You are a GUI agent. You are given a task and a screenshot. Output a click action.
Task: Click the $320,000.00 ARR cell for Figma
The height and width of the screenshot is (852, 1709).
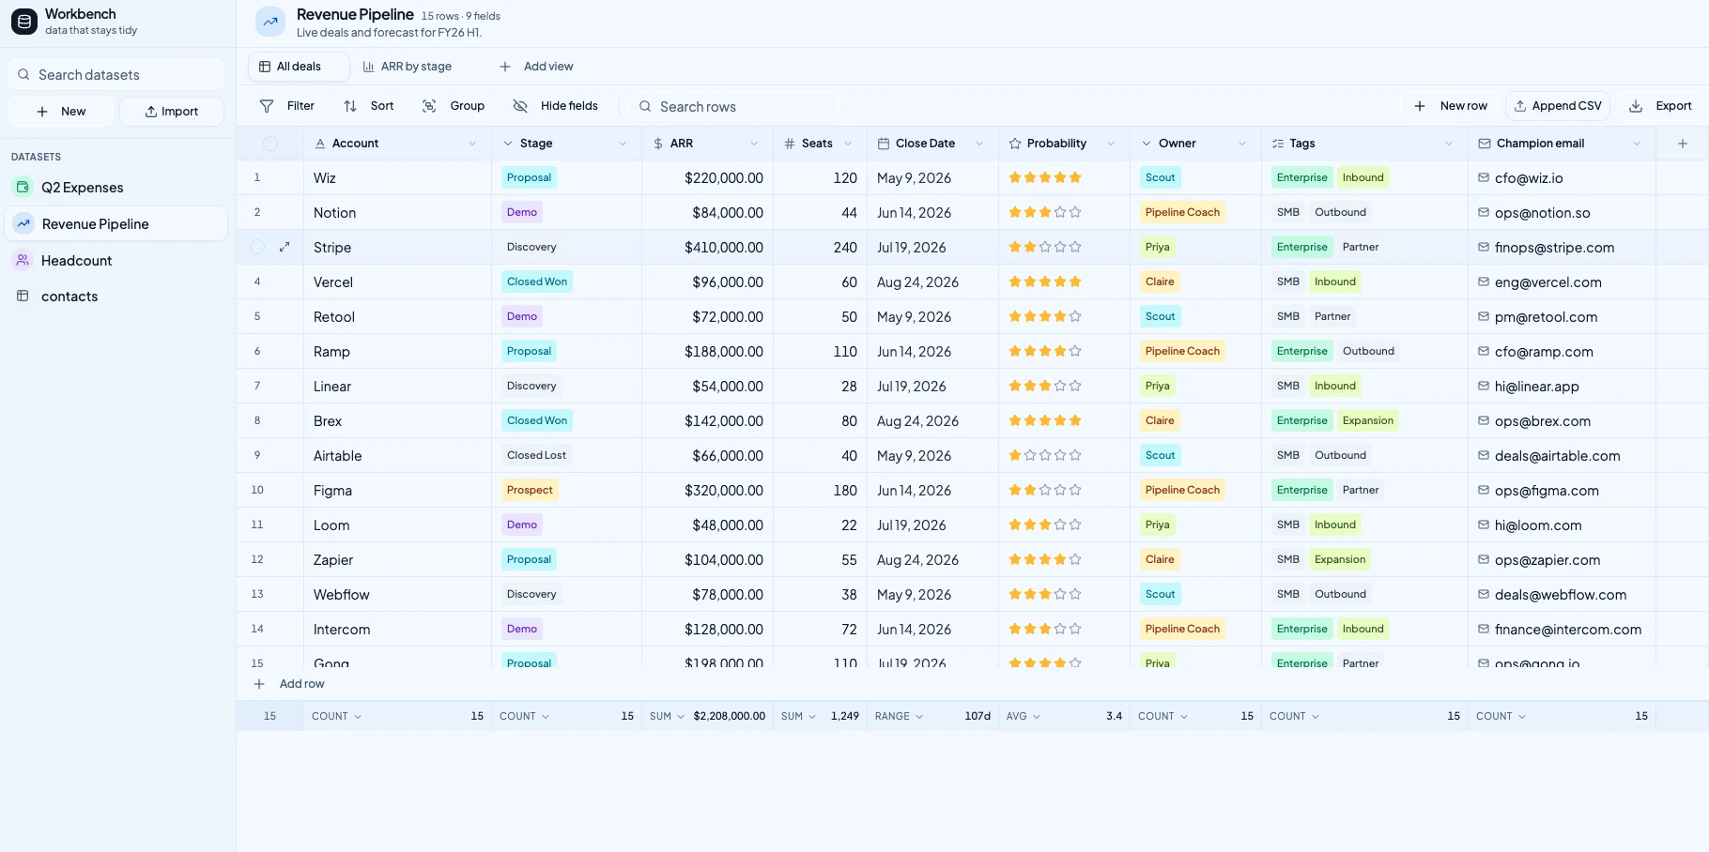pyautogui.click(x=708, y=490)
